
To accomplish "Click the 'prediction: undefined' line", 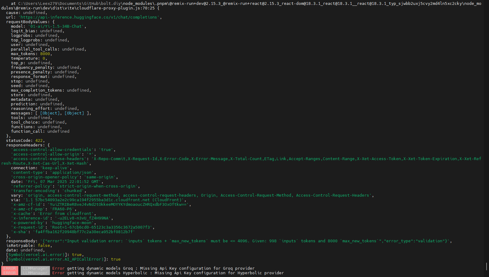I will [x=38, y=104].
